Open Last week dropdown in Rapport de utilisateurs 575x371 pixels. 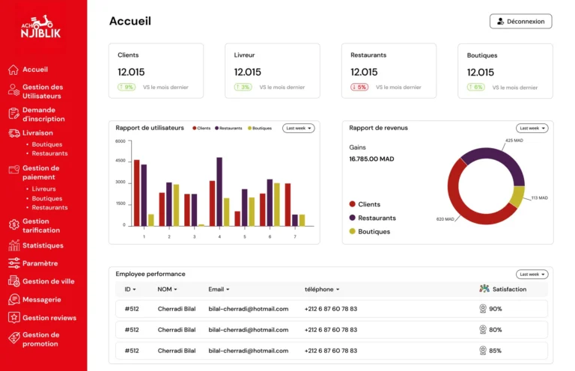click(x=299, y=128)
